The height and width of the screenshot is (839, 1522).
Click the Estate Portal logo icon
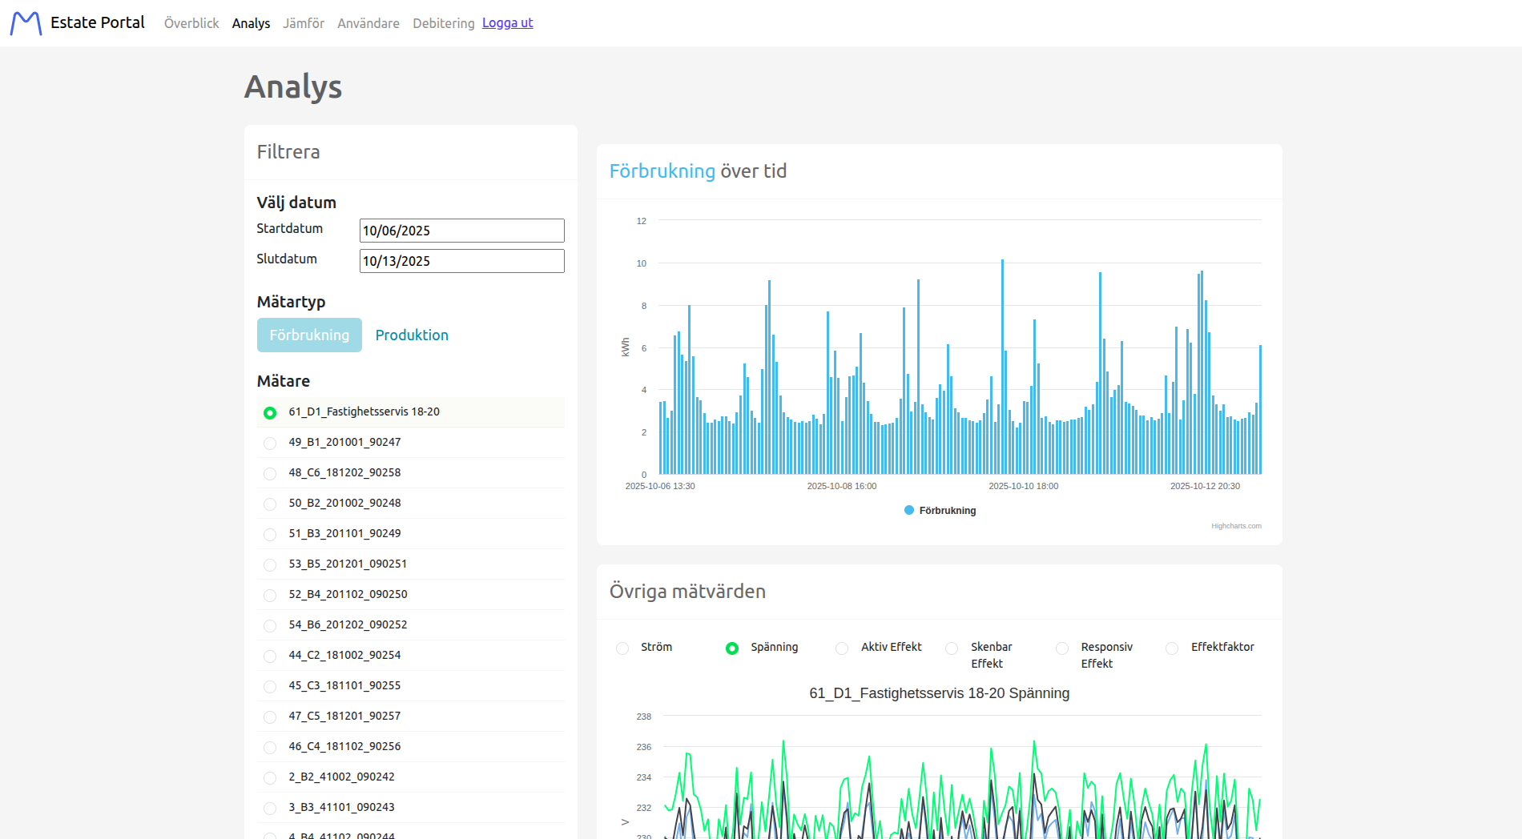(x=26, y=23)
